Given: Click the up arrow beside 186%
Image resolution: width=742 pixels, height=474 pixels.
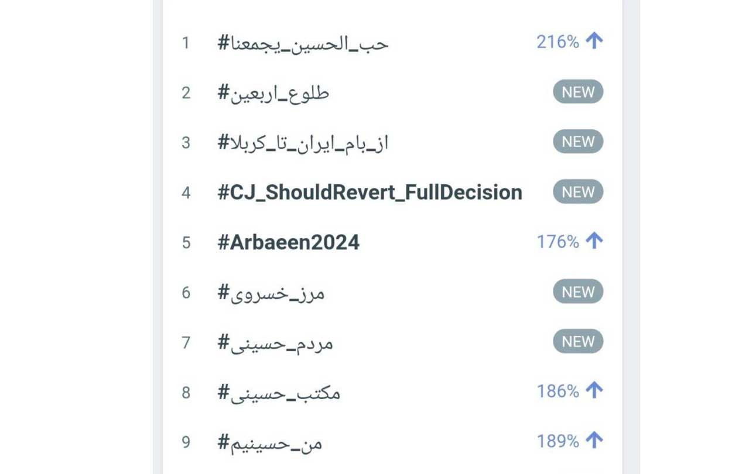Looking at the screenshot, I should (x=594, y=390).
